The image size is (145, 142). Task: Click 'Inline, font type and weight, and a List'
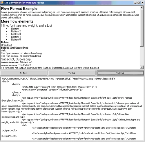[26, 25]
